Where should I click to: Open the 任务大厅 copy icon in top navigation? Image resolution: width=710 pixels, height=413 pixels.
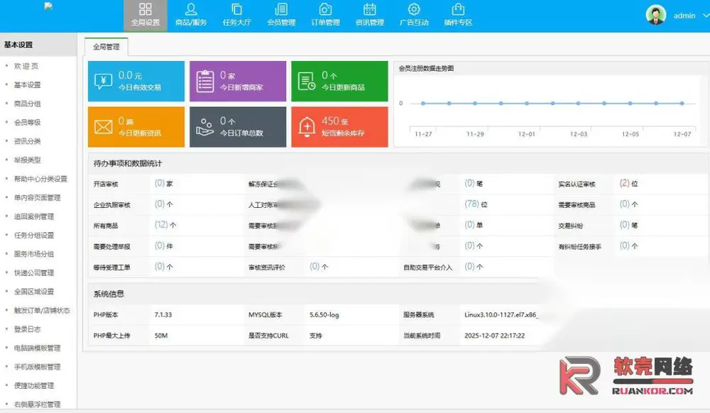(x=237, y=9)
